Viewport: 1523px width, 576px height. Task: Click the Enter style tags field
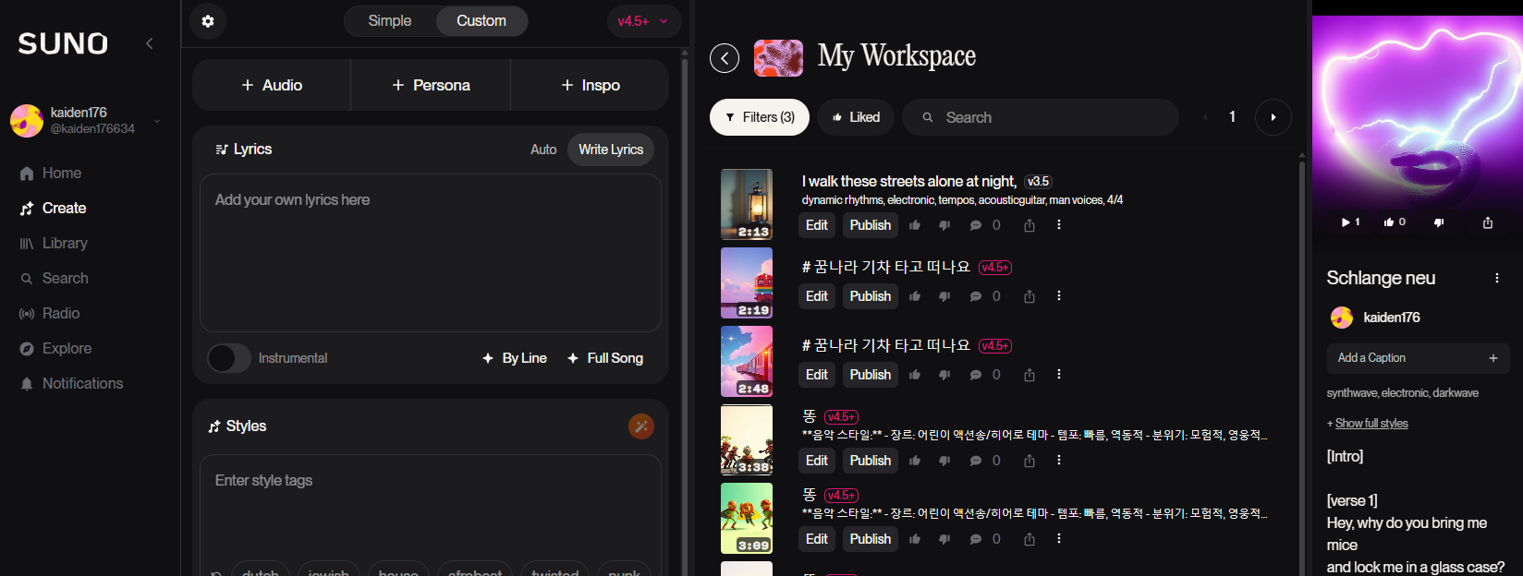pos(431,506)
